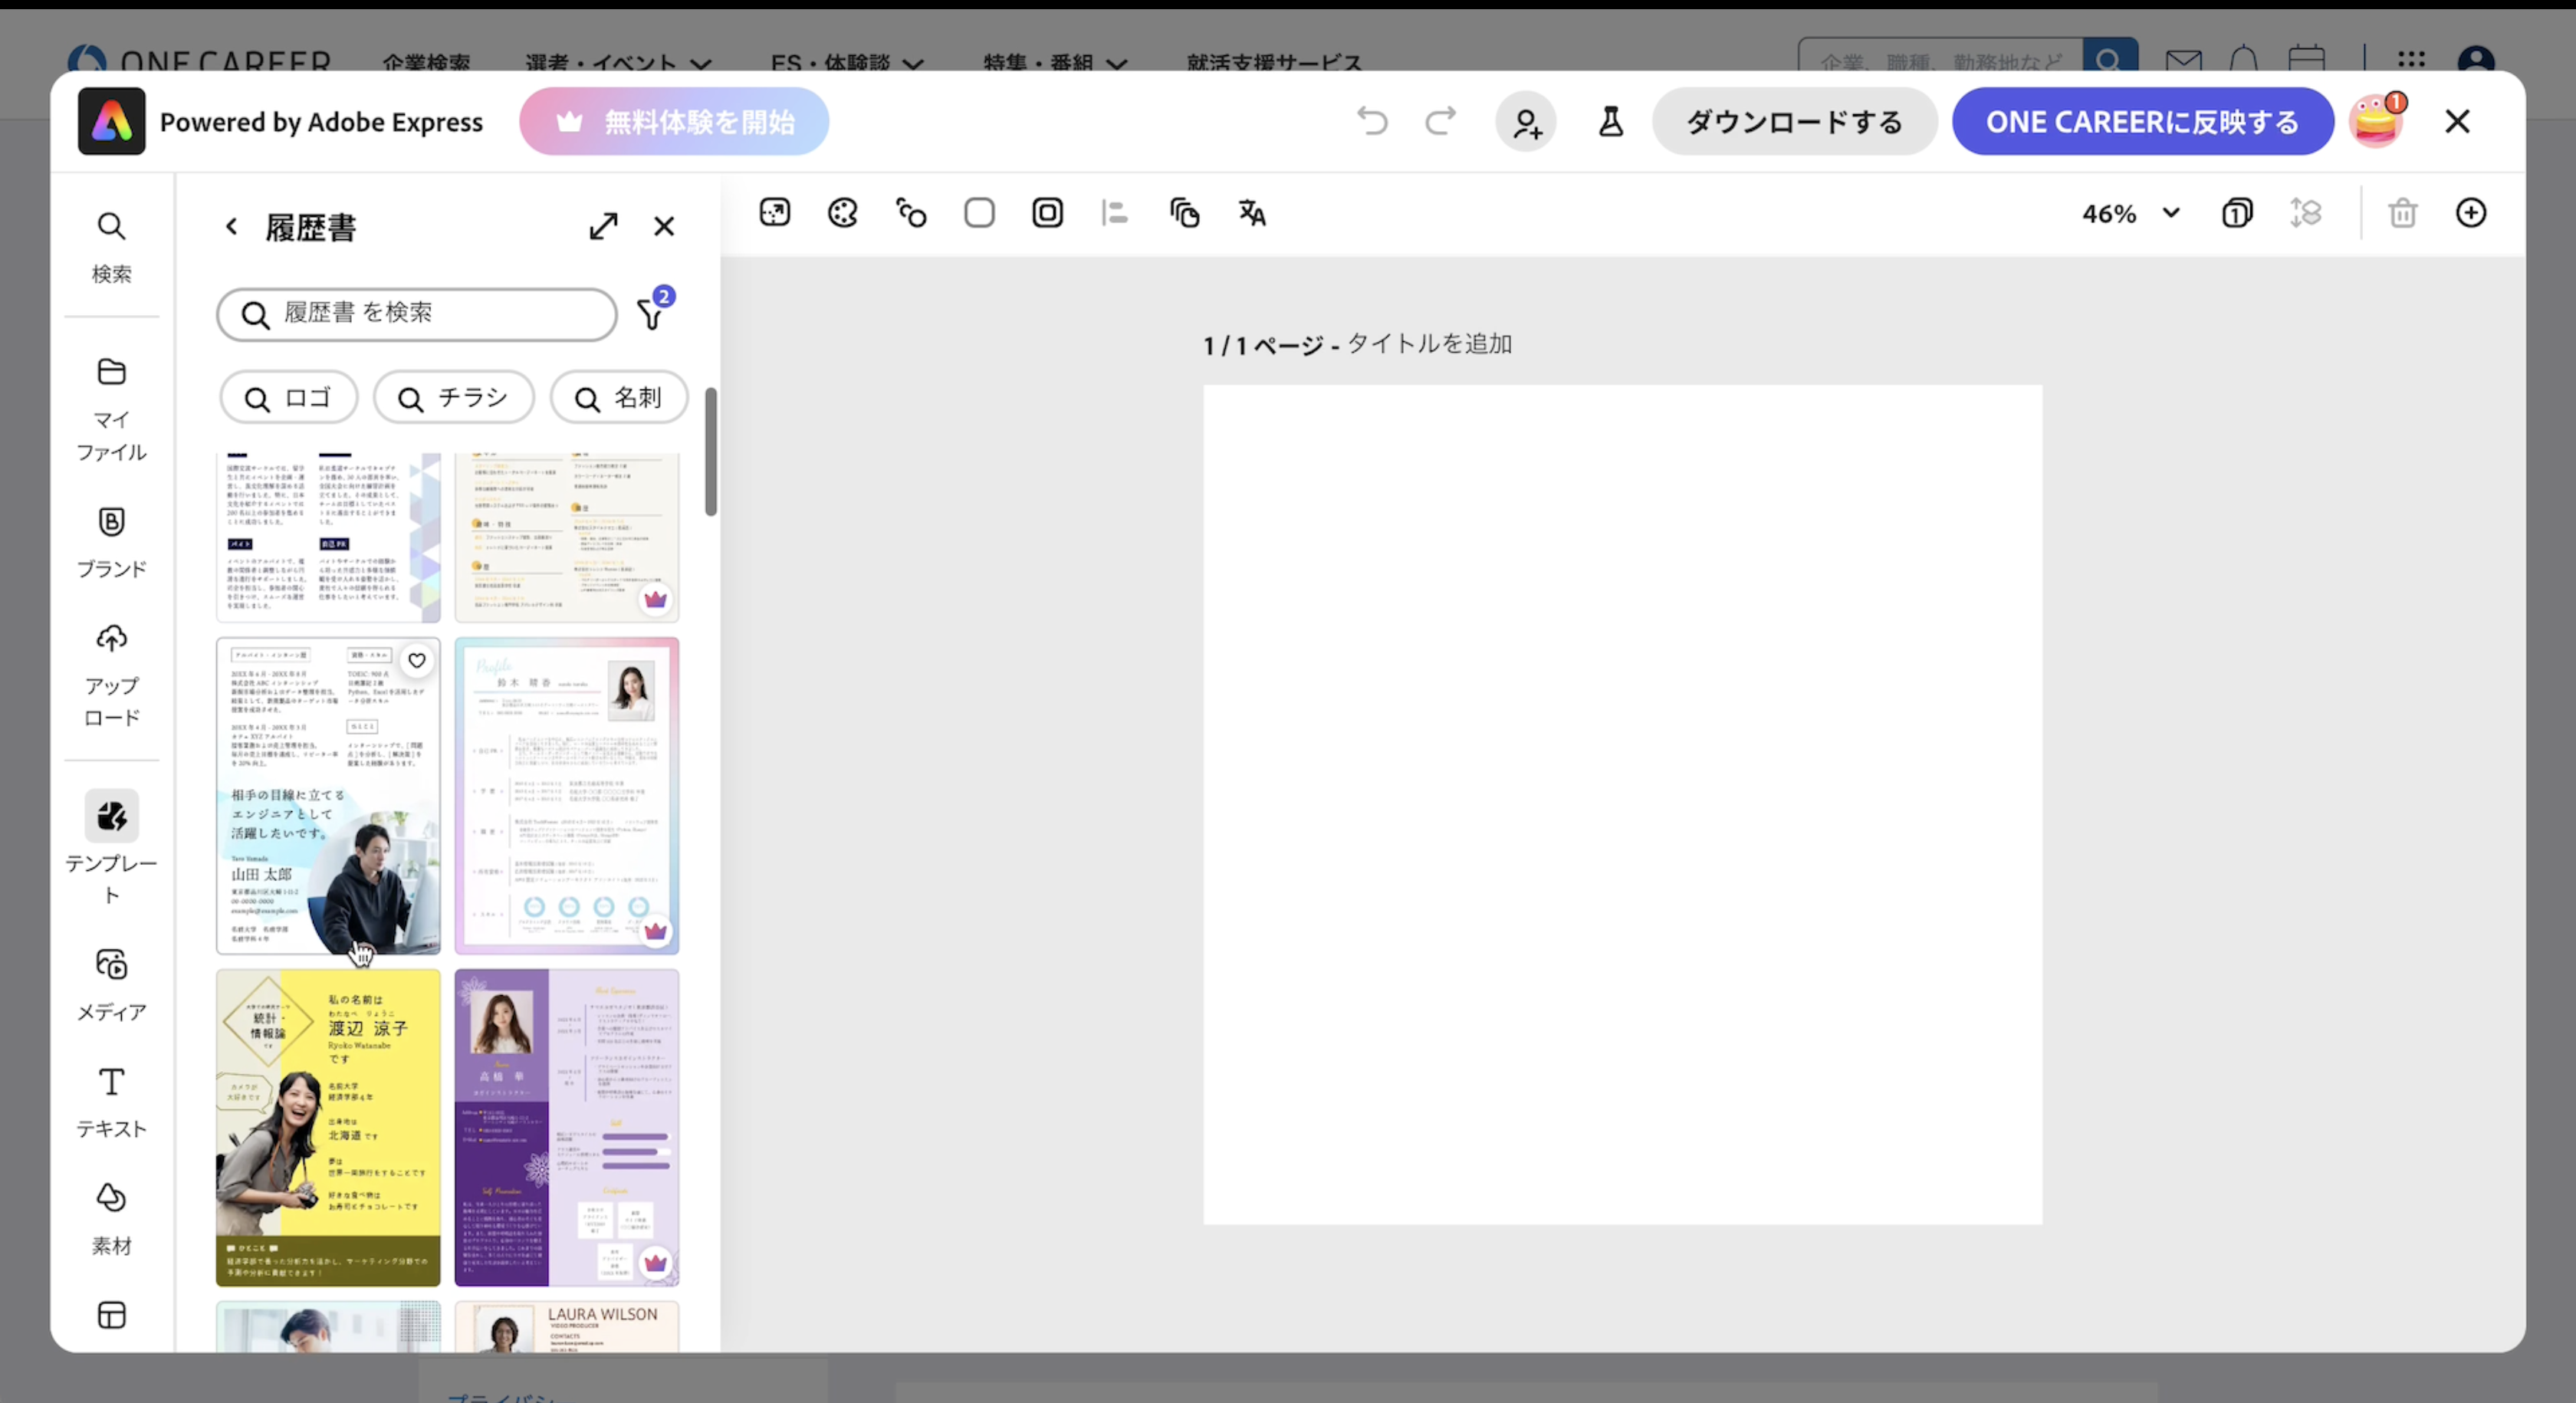Click ONE CAREERに反映する button

(x=2143, y=121)
